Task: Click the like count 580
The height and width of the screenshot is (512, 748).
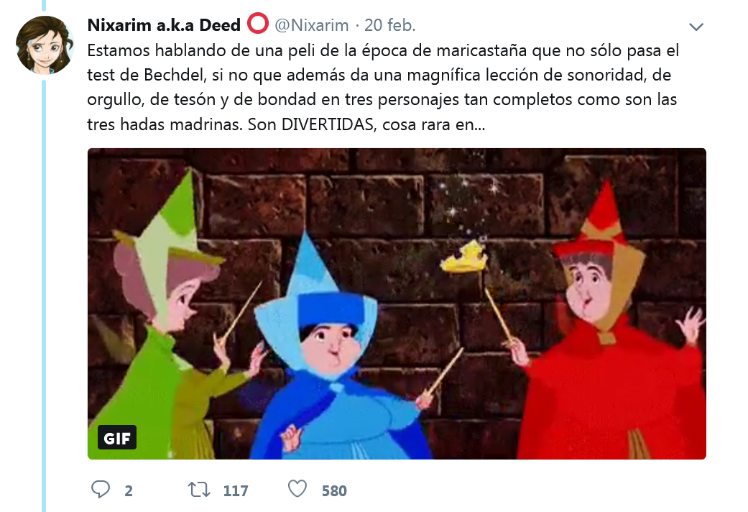Action: coord(334,490)
